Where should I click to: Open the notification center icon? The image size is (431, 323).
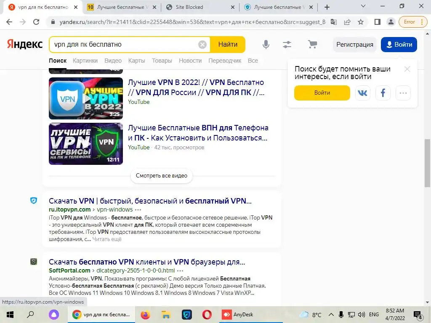click(418, 315)
